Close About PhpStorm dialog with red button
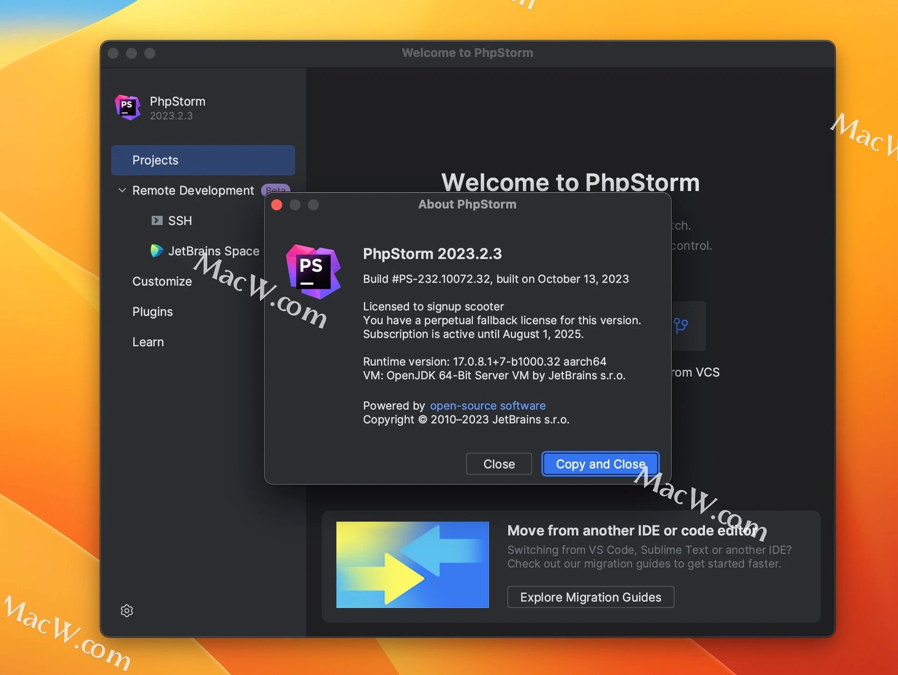 (277, 205)
